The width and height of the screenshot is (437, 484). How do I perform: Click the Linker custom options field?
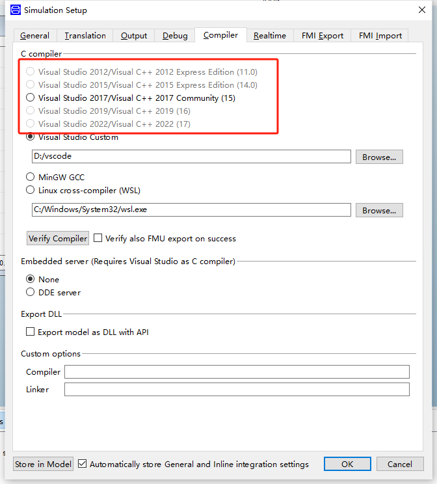click(237, 389)
